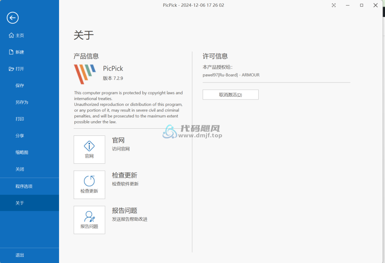The height and width of the screenshot is (263, 385).
Task: Minimize the PicPick window
Action: [348, 5]
